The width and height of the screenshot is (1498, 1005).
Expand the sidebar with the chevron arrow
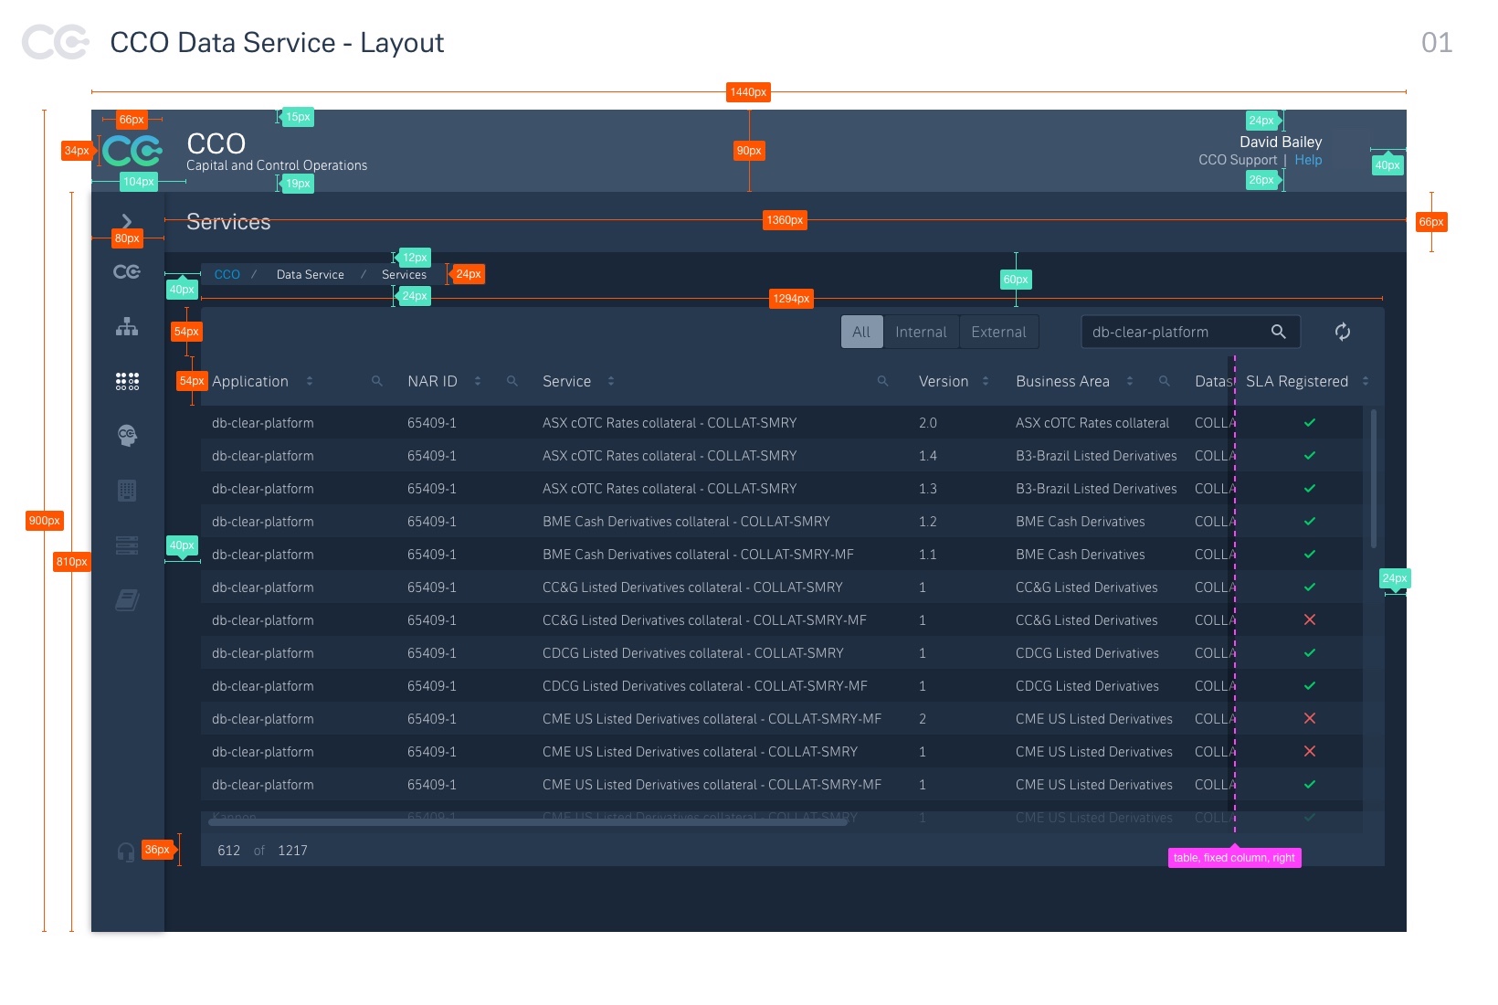pos(127,221)
